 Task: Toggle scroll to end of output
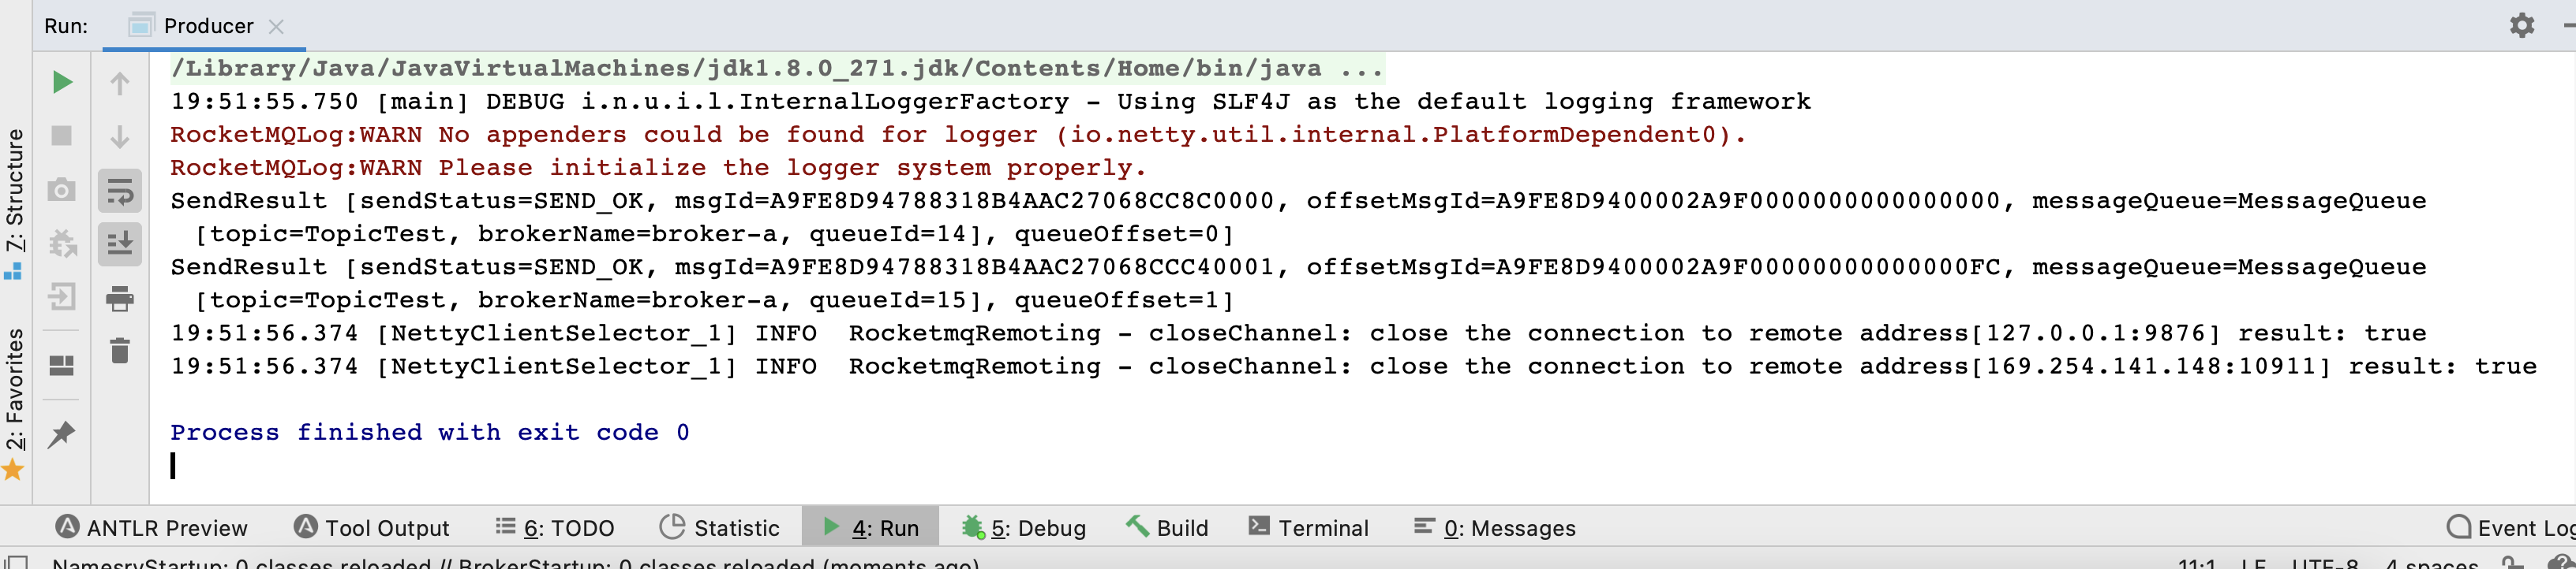click(x=120, y=244)
